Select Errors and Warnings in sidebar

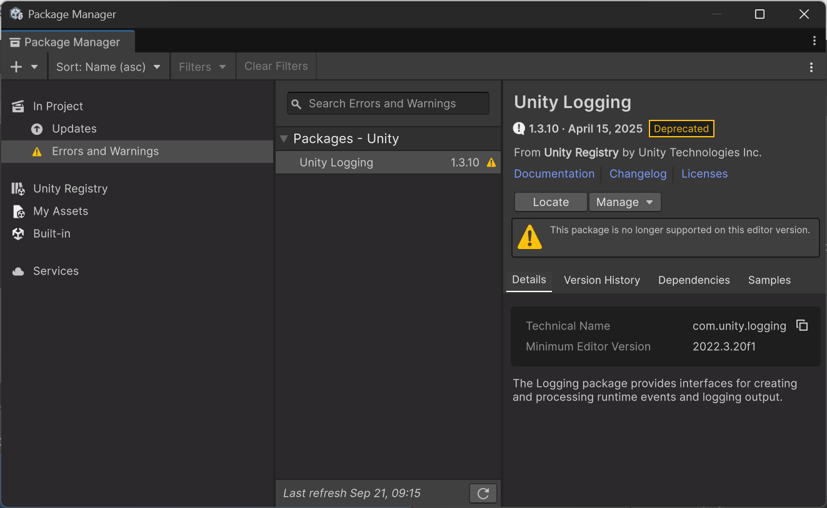tap(138, 151)
